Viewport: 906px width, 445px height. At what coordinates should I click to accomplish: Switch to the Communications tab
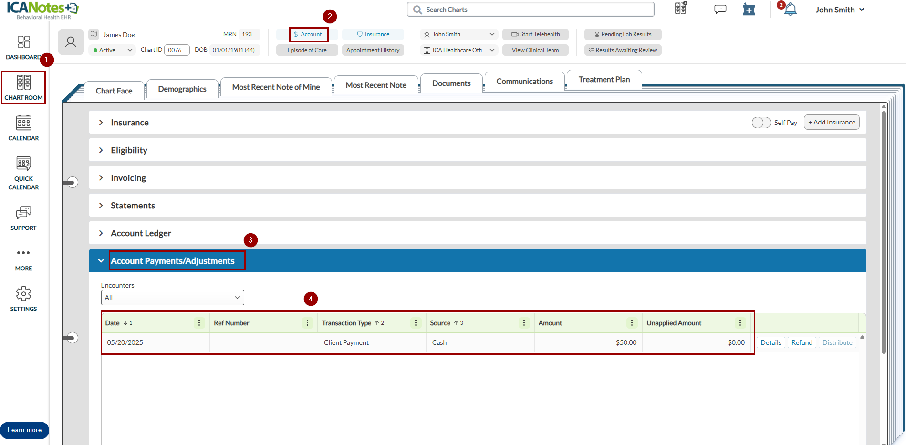point(525,81)
